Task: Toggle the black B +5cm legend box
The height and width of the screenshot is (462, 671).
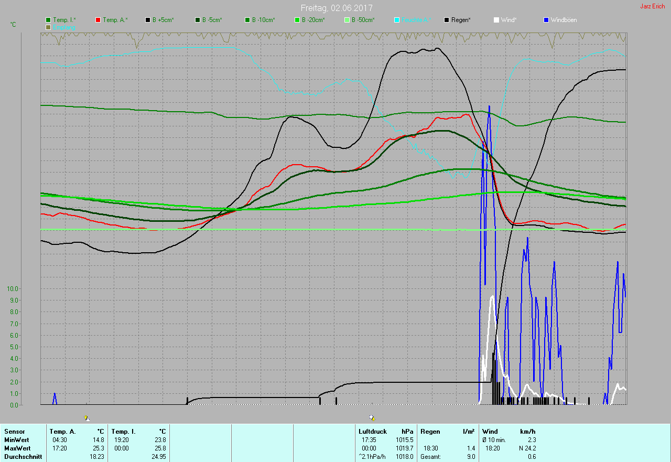Action: pos(148,20)
